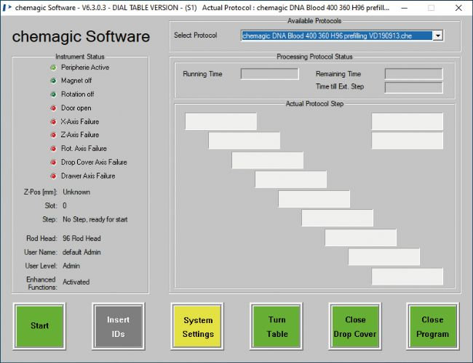Click the '96 Rod Head' value

point(82,238)
